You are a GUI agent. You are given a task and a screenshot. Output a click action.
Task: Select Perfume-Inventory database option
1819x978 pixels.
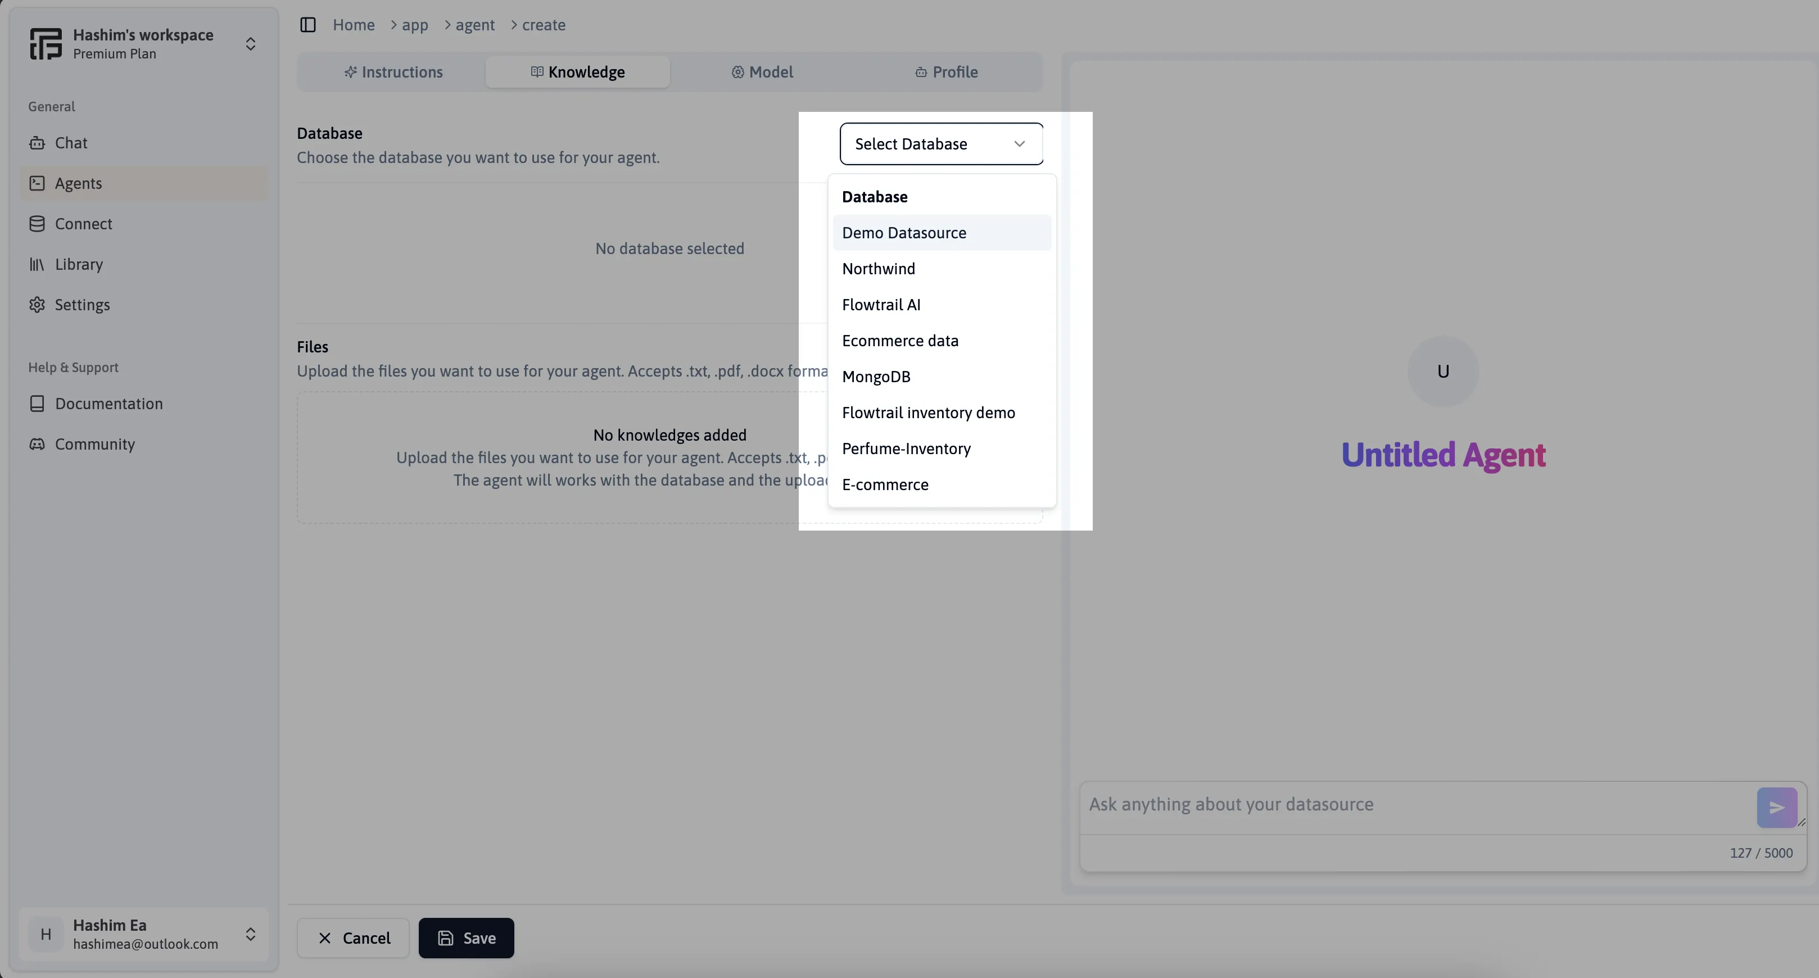(x=907, y=448)
